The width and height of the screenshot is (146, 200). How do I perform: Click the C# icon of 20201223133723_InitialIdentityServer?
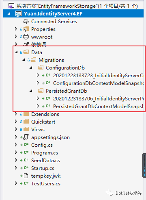(x=48, y=75)
